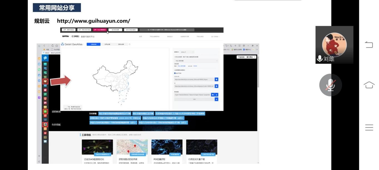The image size is (379, 170).
Task: Click the muted microphone button
Action: point(330,85)
